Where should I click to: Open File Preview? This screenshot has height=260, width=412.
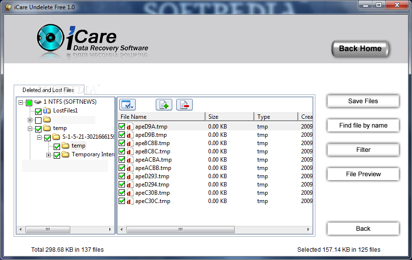click(363, 174)
